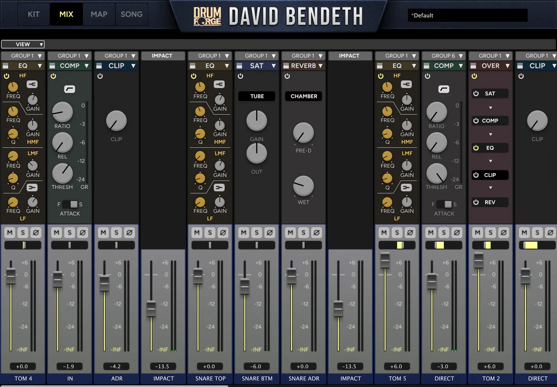Click the low-shelf filter icon on TOM 5 EQ

point(407,187)
